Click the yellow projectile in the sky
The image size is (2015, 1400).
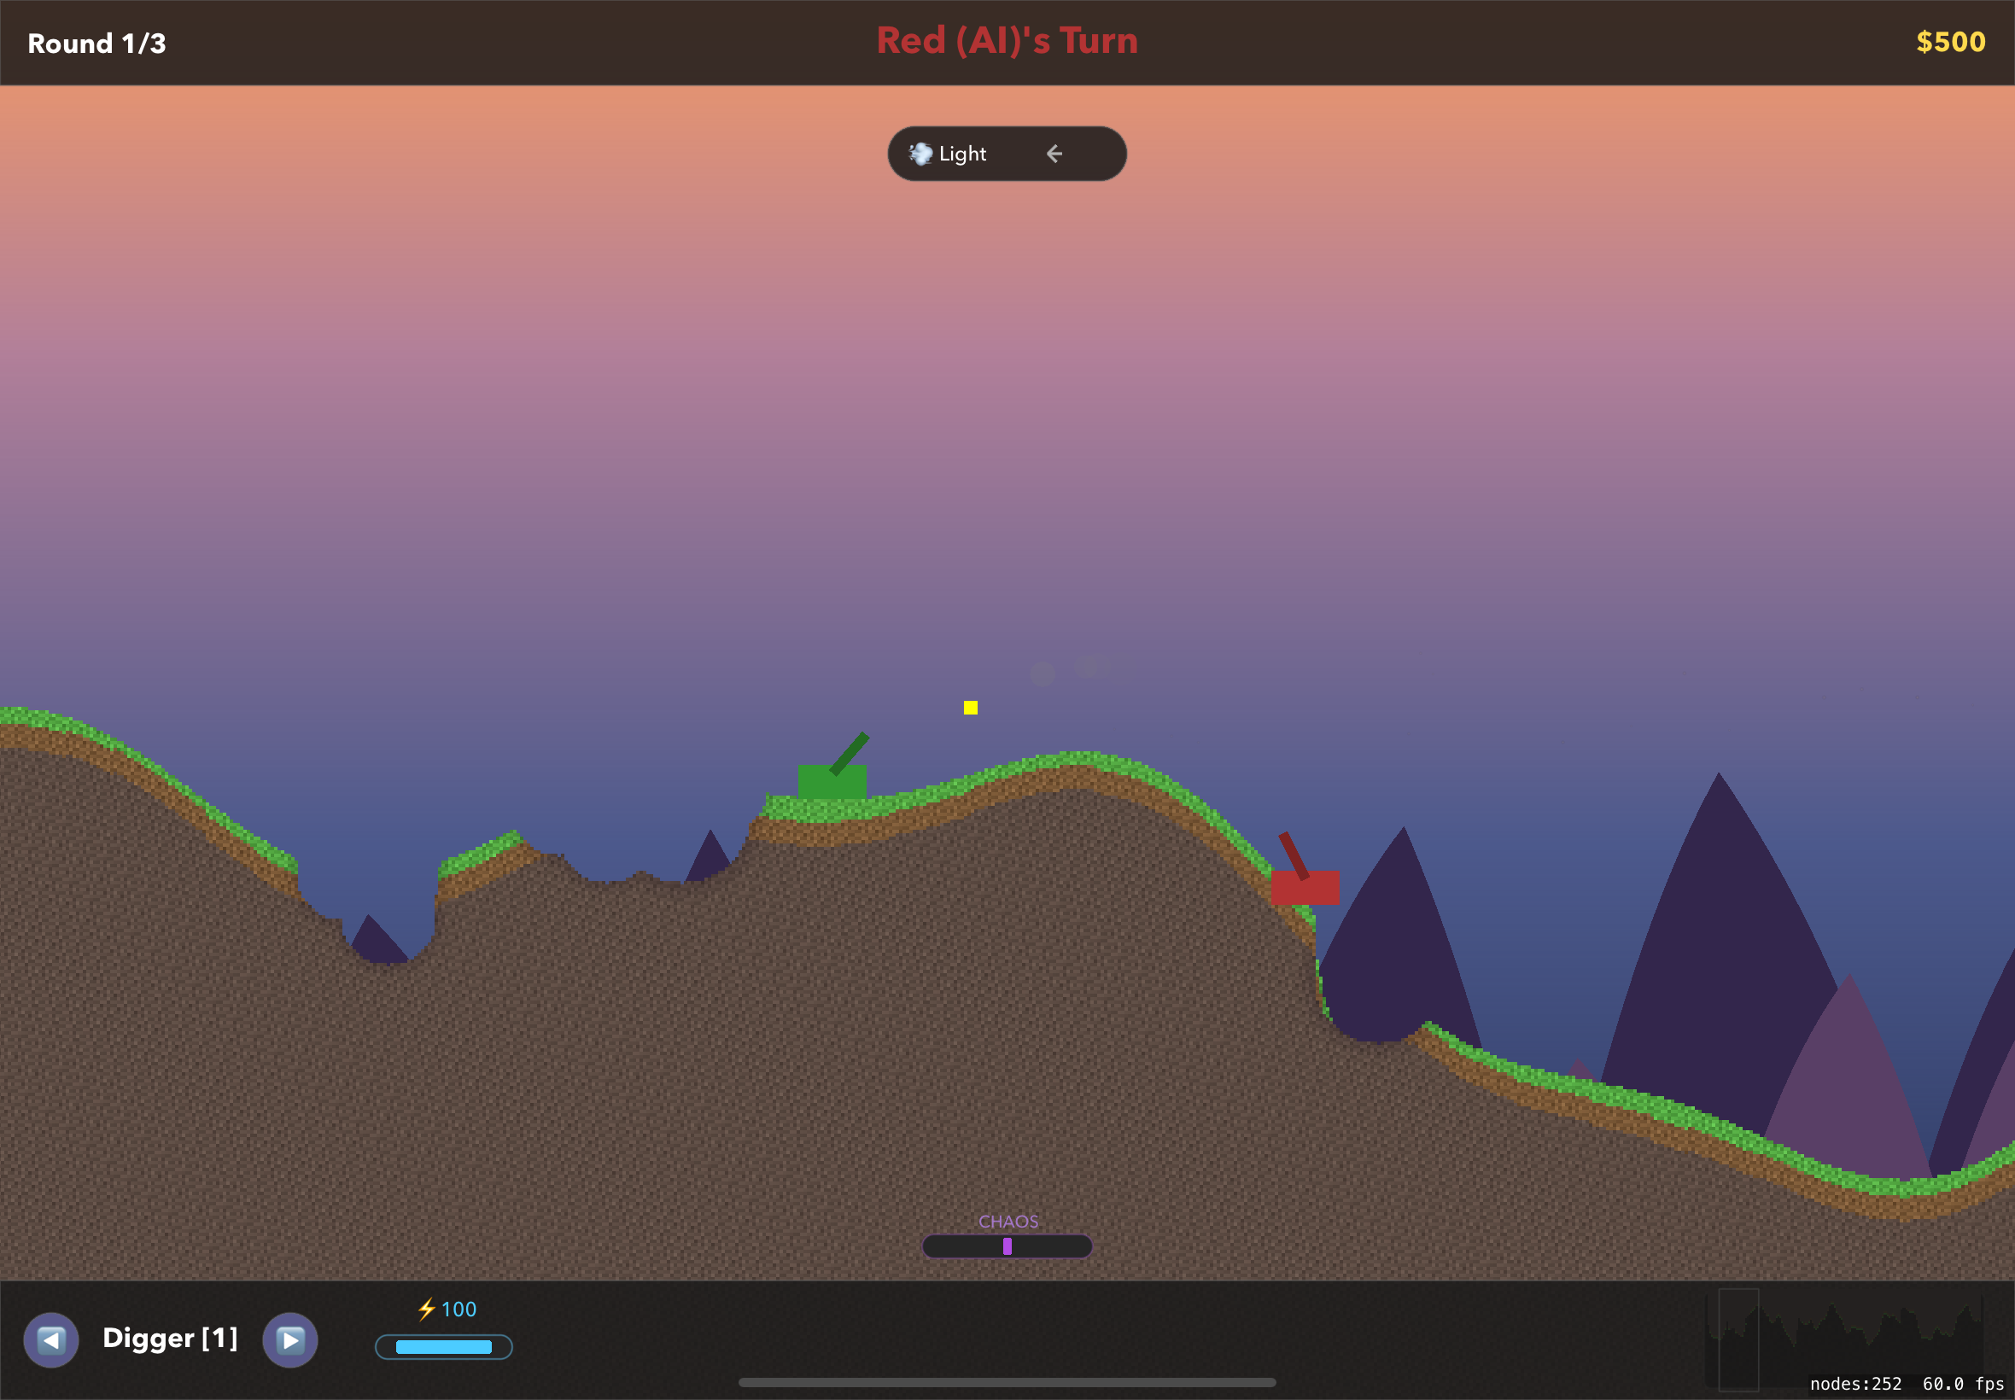pyautogui.click(x=970, y=708)
